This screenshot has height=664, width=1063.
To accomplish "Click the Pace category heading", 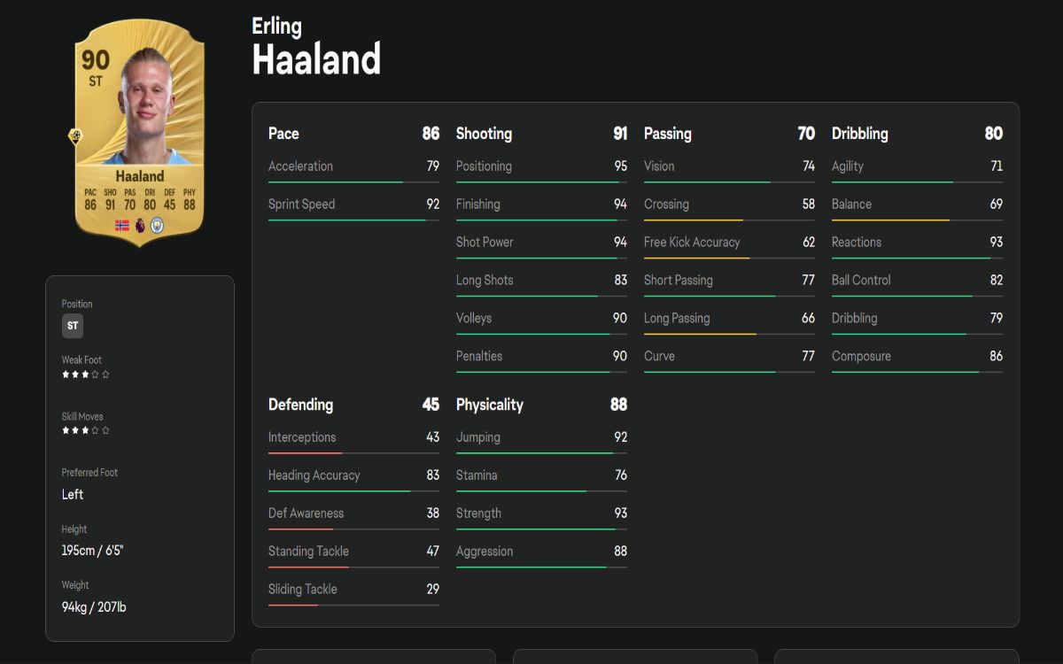I will pyautogui.click(x=283, y=134).
